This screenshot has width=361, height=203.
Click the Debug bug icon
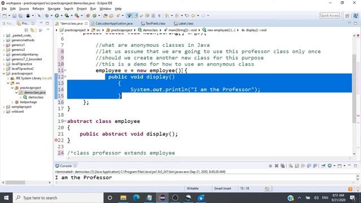47,16
